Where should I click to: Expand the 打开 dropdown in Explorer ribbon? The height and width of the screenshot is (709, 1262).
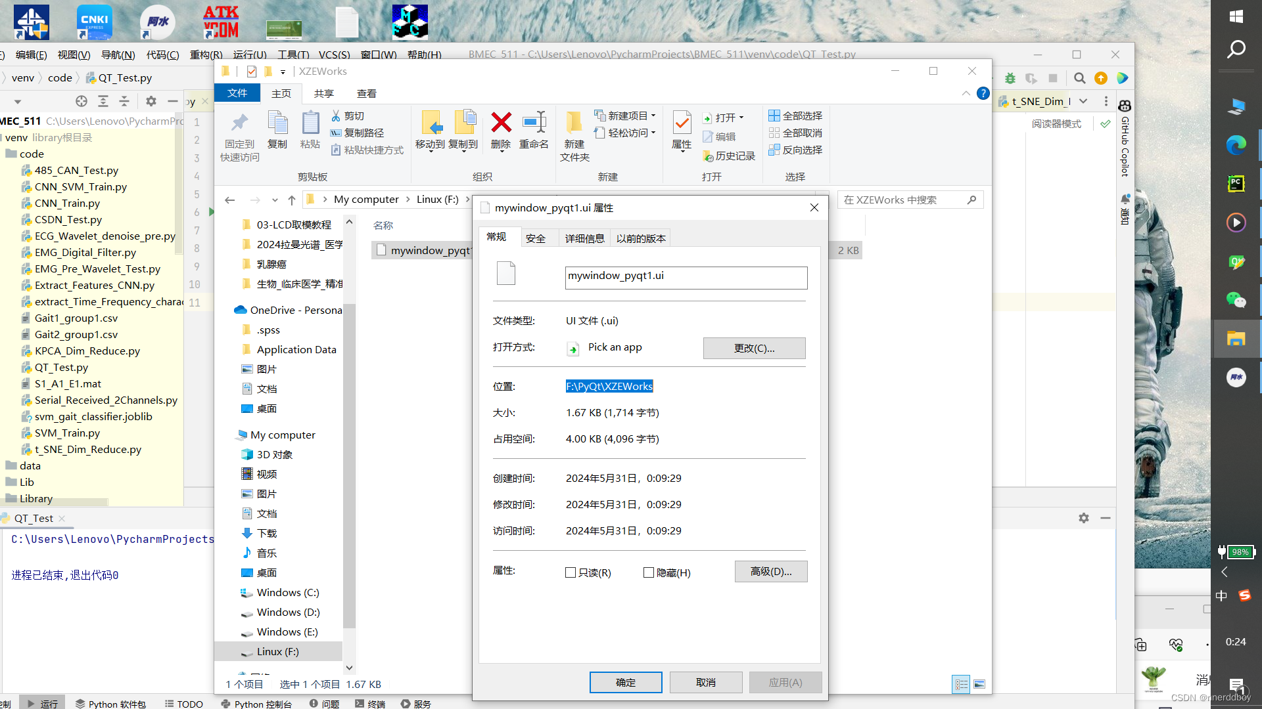click(x=741, y=117)
